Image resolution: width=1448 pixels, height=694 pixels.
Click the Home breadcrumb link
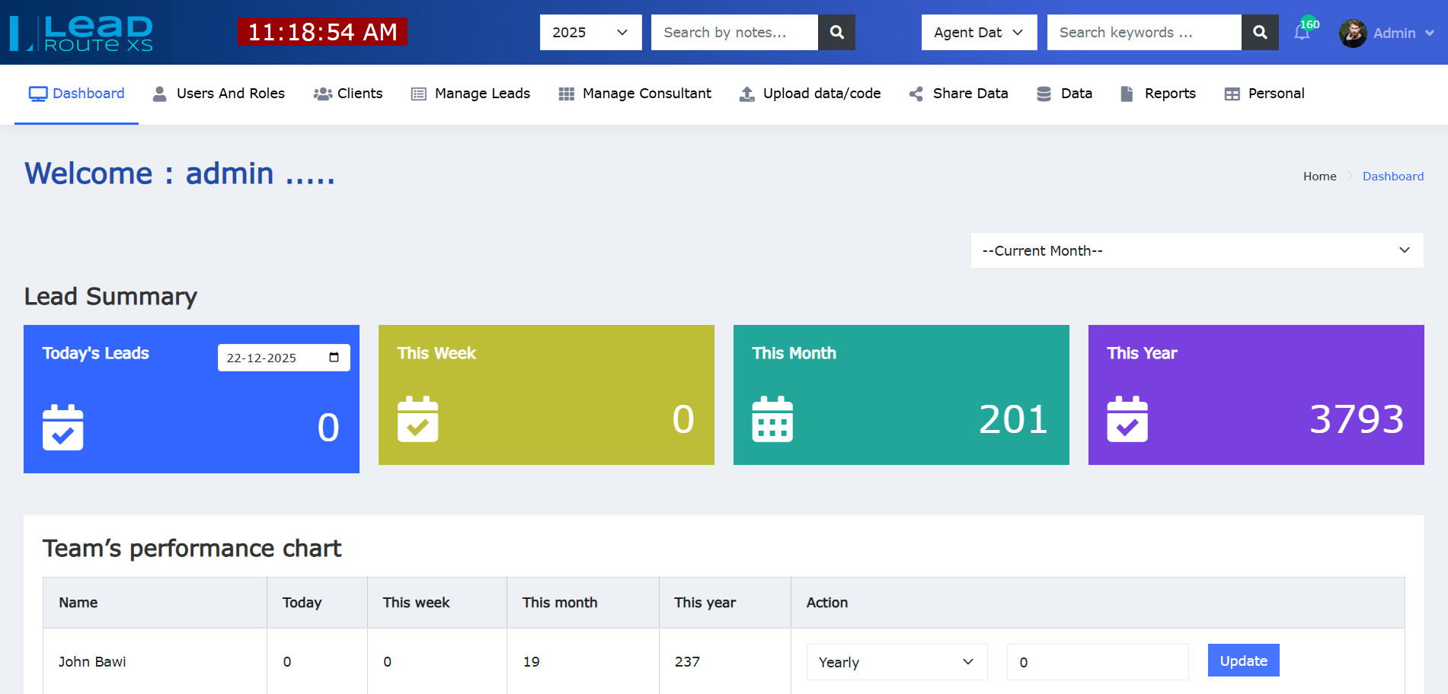coord(1319,177)
